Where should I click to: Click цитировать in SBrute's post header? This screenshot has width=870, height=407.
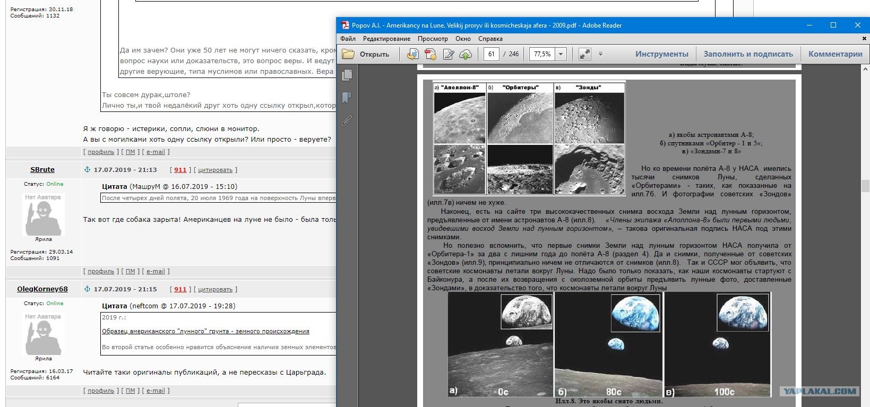click(x=215, y=170)
